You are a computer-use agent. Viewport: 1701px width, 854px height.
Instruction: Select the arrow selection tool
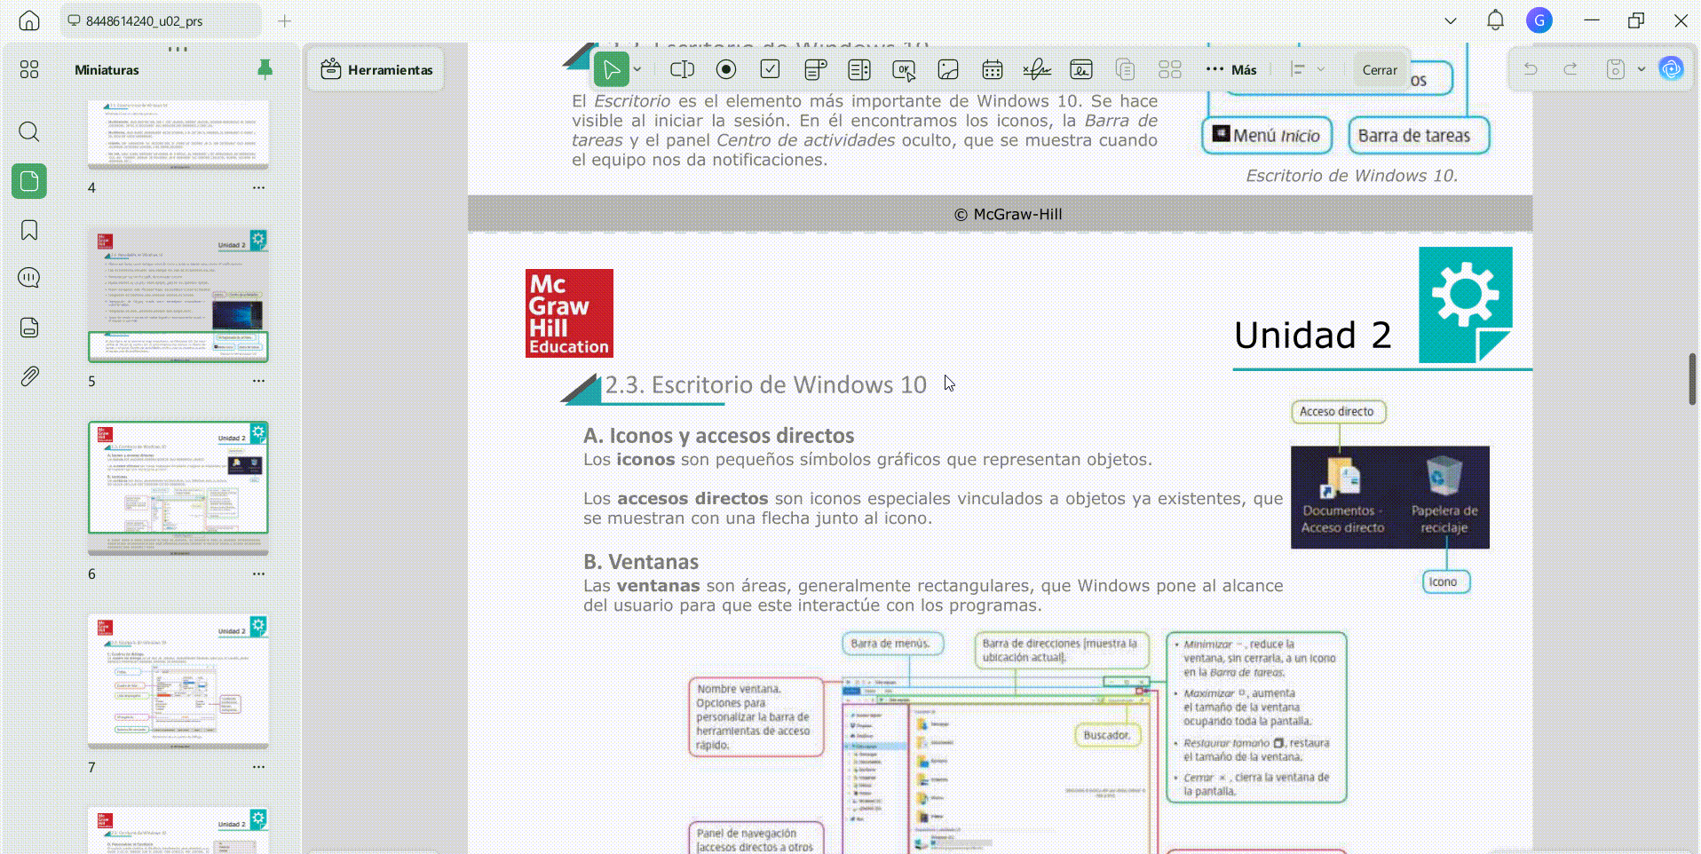(x=611, y=69)
